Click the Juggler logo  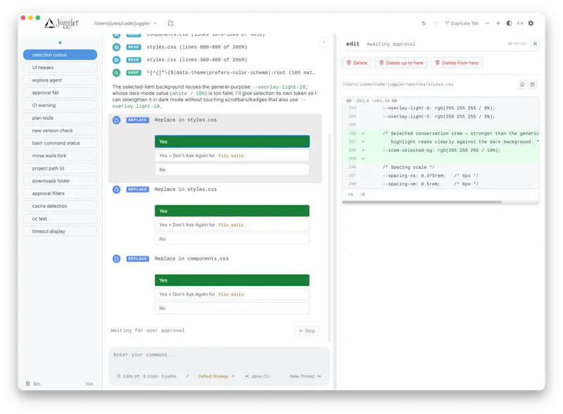coord(62,23)
